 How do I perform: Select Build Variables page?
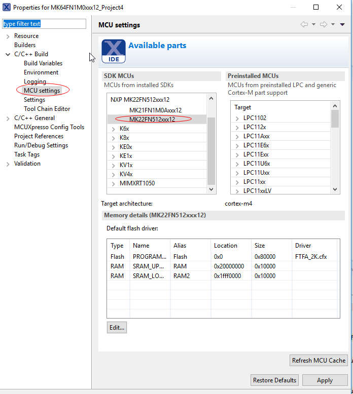tap(43, 63)
